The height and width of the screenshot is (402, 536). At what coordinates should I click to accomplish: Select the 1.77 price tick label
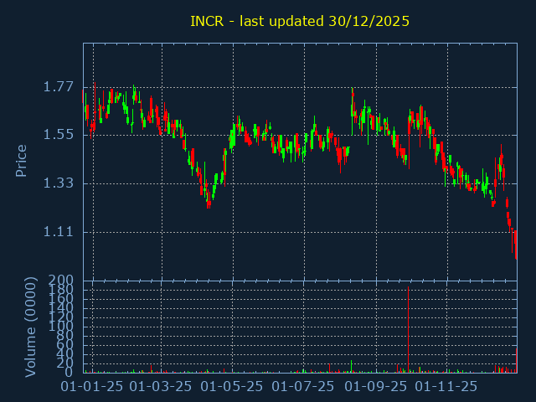pos(59,87)
